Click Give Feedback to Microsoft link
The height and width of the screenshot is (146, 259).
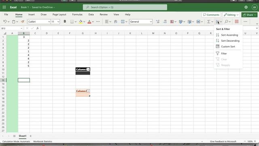[x=223, y=142]
